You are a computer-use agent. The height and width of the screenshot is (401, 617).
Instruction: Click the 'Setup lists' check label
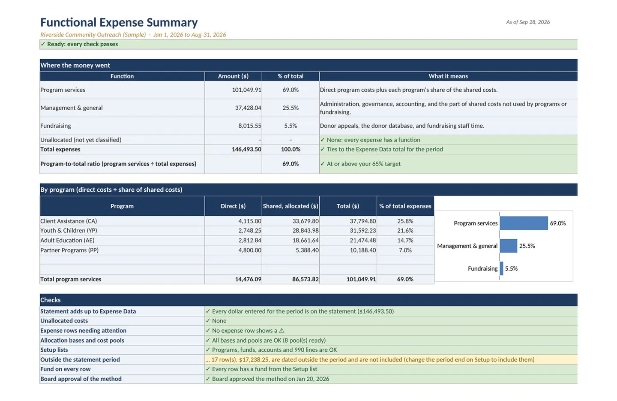pyautogui.click(x=54, y=350)
